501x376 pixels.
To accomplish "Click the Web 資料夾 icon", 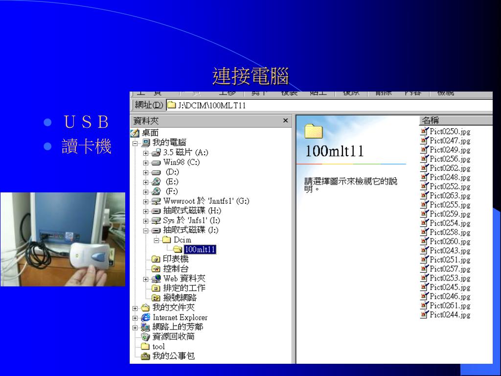I will click(156, 279).
